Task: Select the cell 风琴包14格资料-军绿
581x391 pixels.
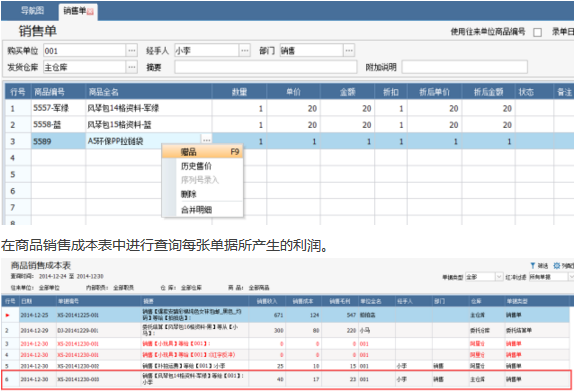Action: tap(148, 108)
